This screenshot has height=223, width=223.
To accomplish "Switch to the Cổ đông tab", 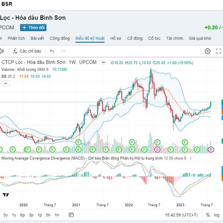I will (135, 38).
